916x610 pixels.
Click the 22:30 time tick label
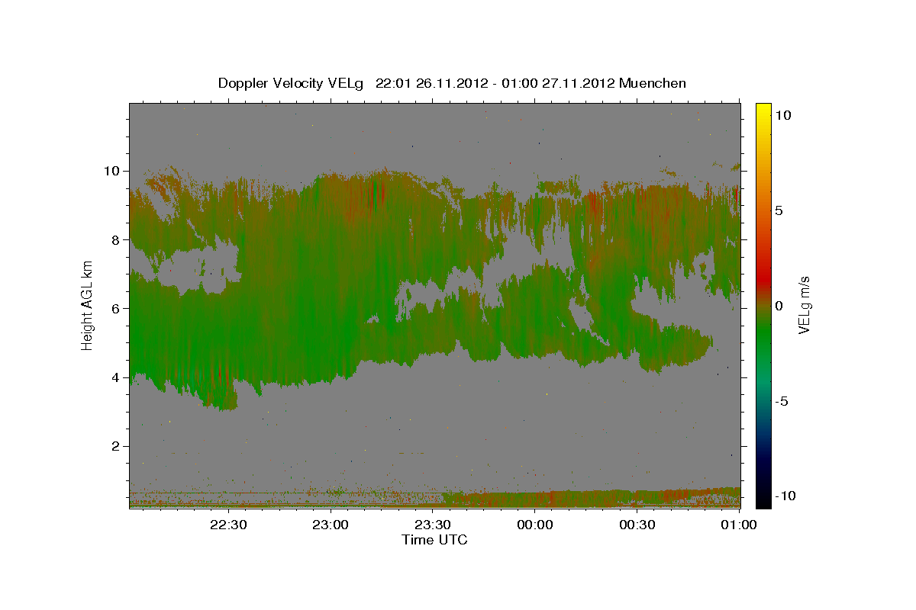(x=229, y=525)
